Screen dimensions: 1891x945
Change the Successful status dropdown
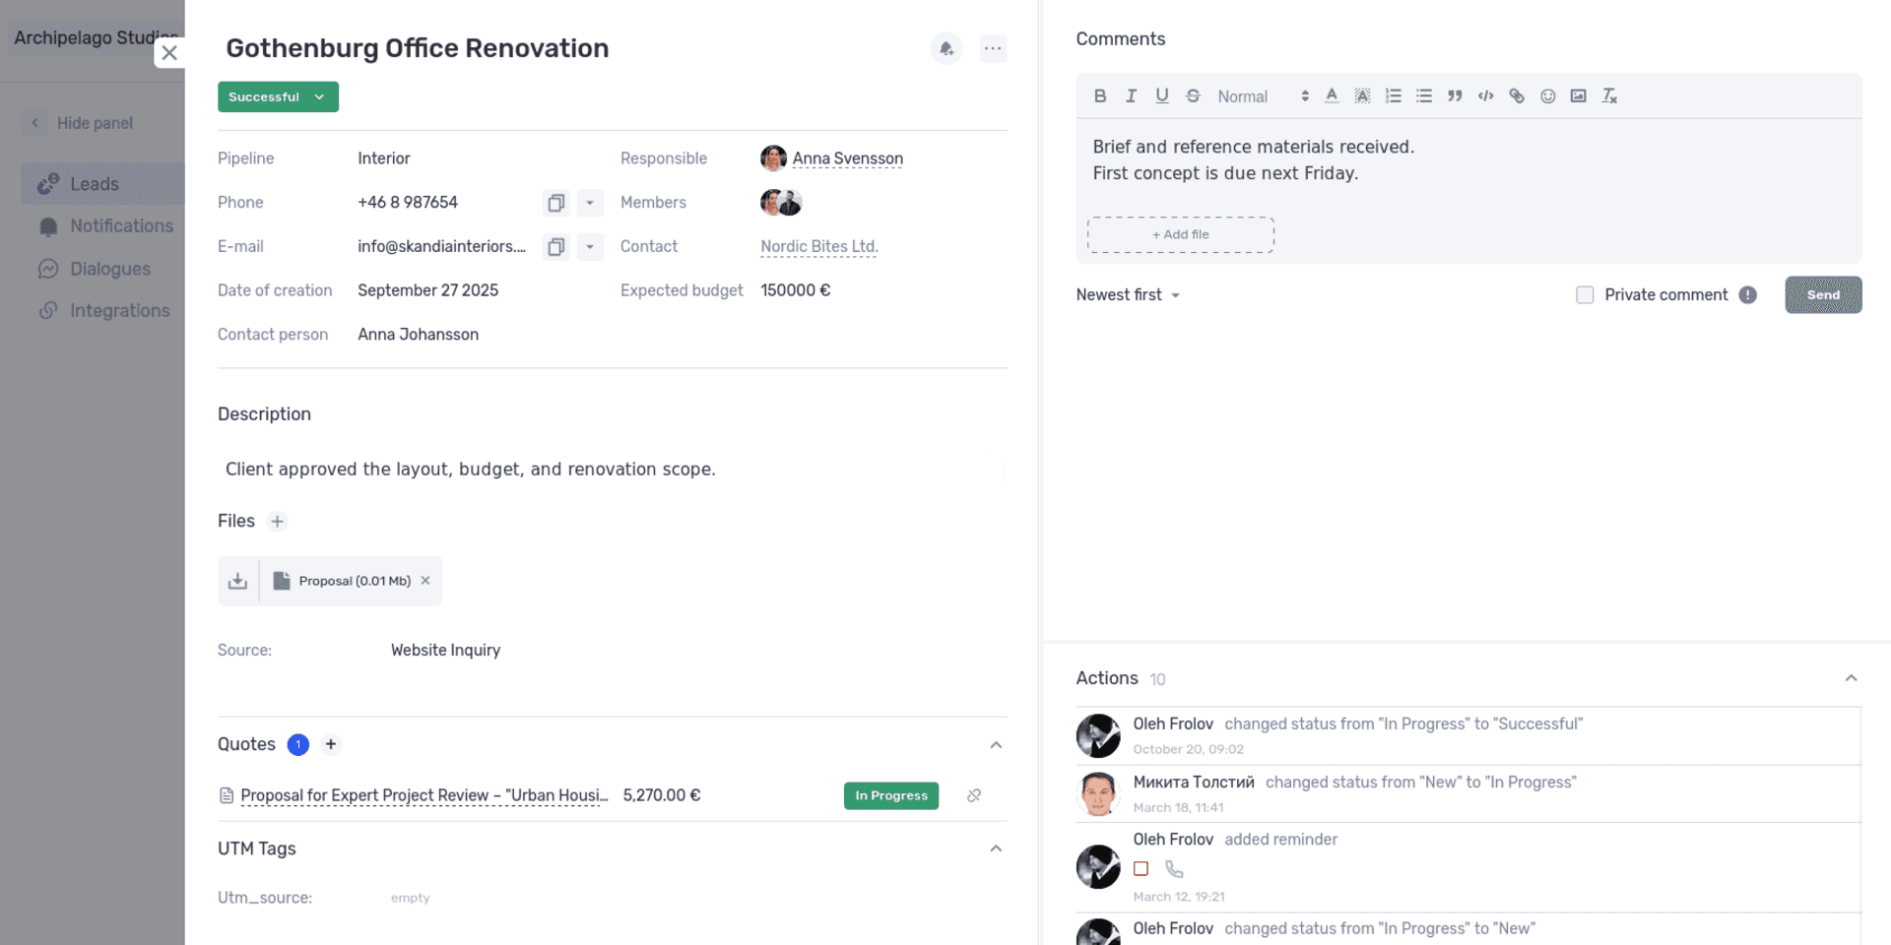tap(278, 96)
